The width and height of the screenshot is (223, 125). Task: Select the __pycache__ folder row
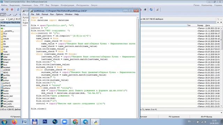click(x=10, y=31)
